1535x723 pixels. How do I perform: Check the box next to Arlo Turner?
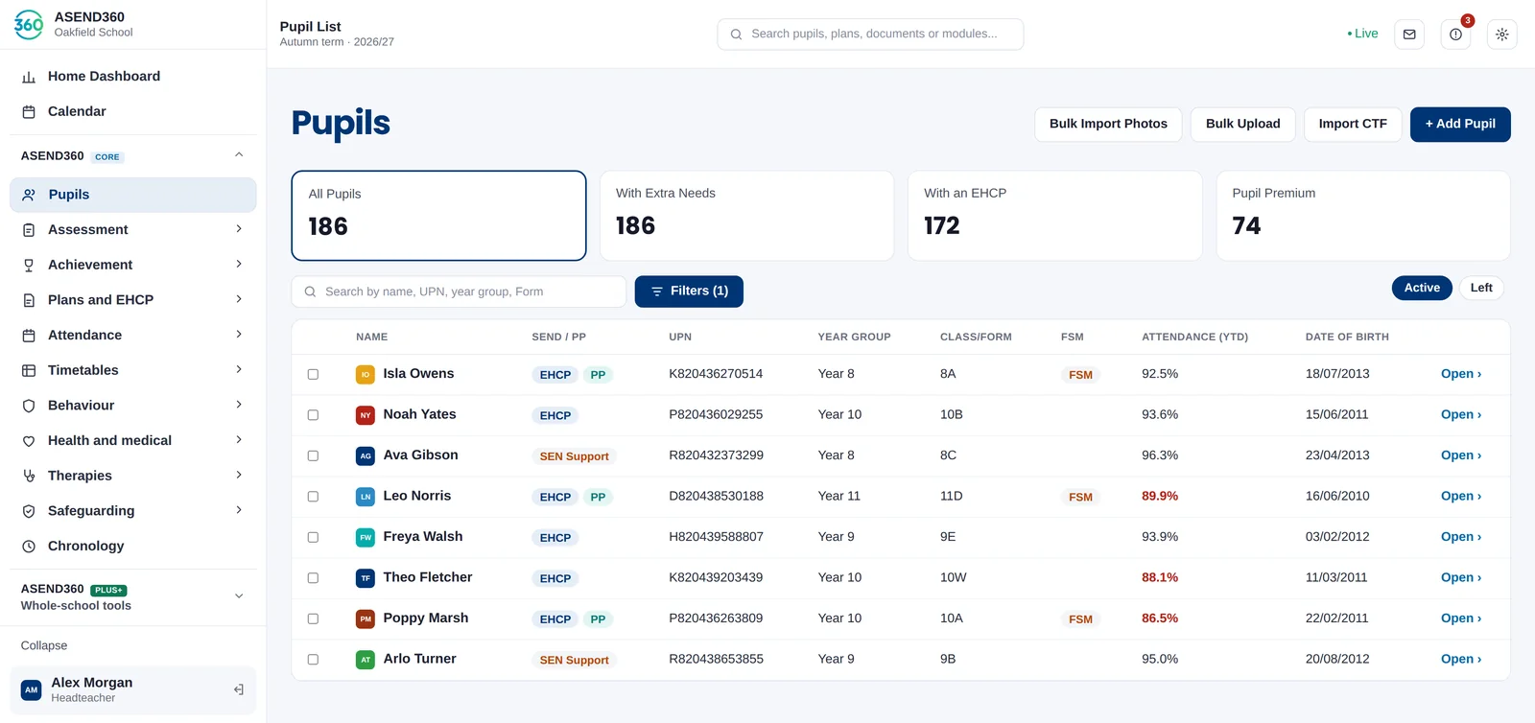[x=313, y=660]
